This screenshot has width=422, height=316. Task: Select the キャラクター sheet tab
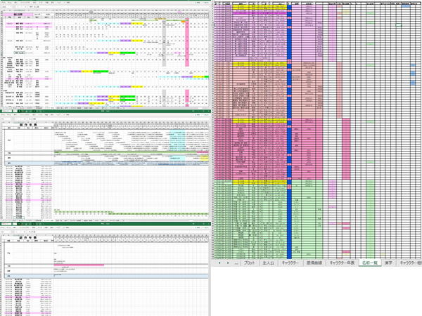[289, 262]
